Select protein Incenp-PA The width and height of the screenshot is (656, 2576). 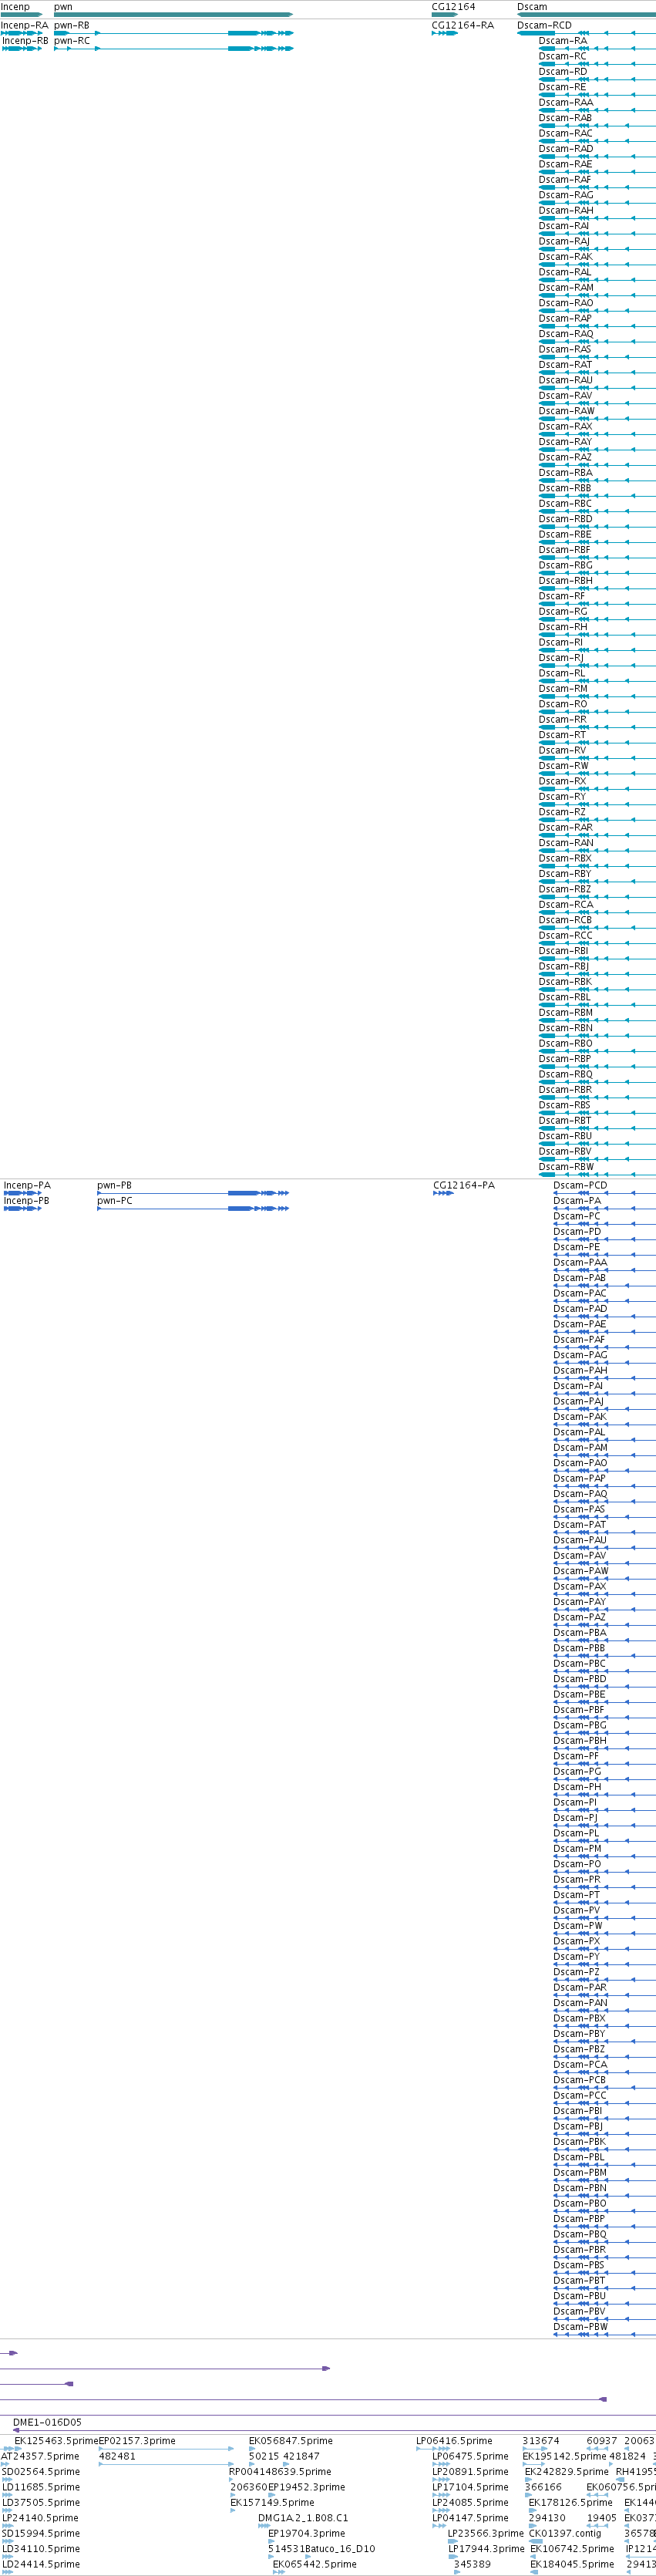[x=27, y=1186]
